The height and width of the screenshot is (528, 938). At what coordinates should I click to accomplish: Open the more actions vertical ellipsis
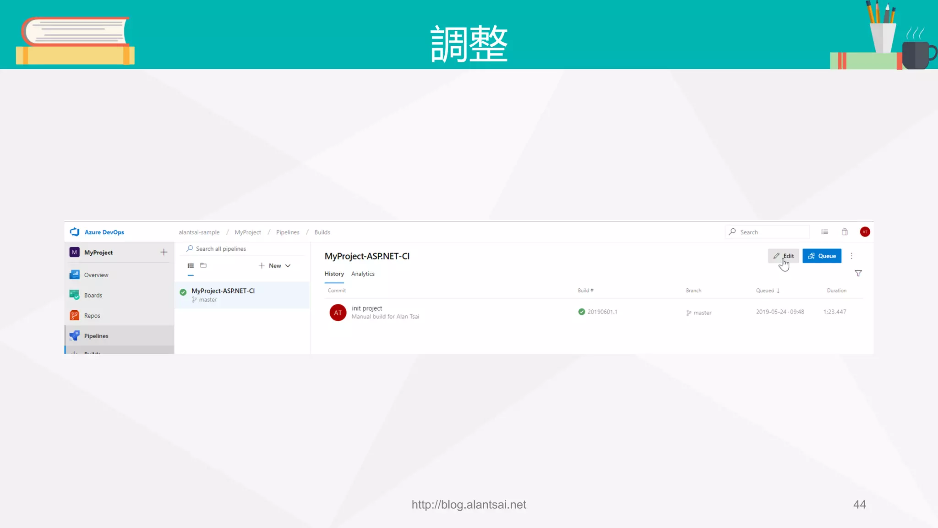pyautogui.click(x=851, y=256)
